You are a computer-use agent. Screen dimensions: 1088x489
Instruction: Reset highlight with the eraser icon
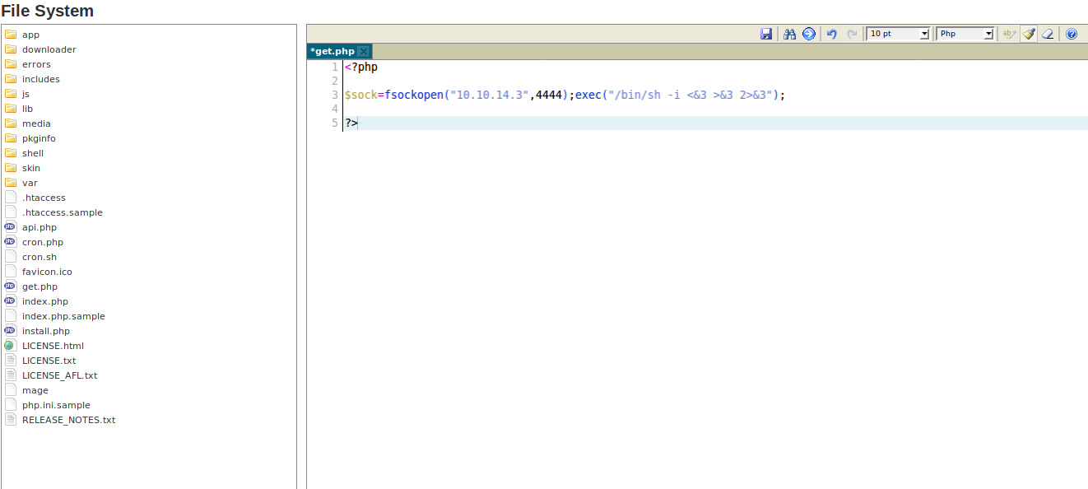coord(1048,34)
